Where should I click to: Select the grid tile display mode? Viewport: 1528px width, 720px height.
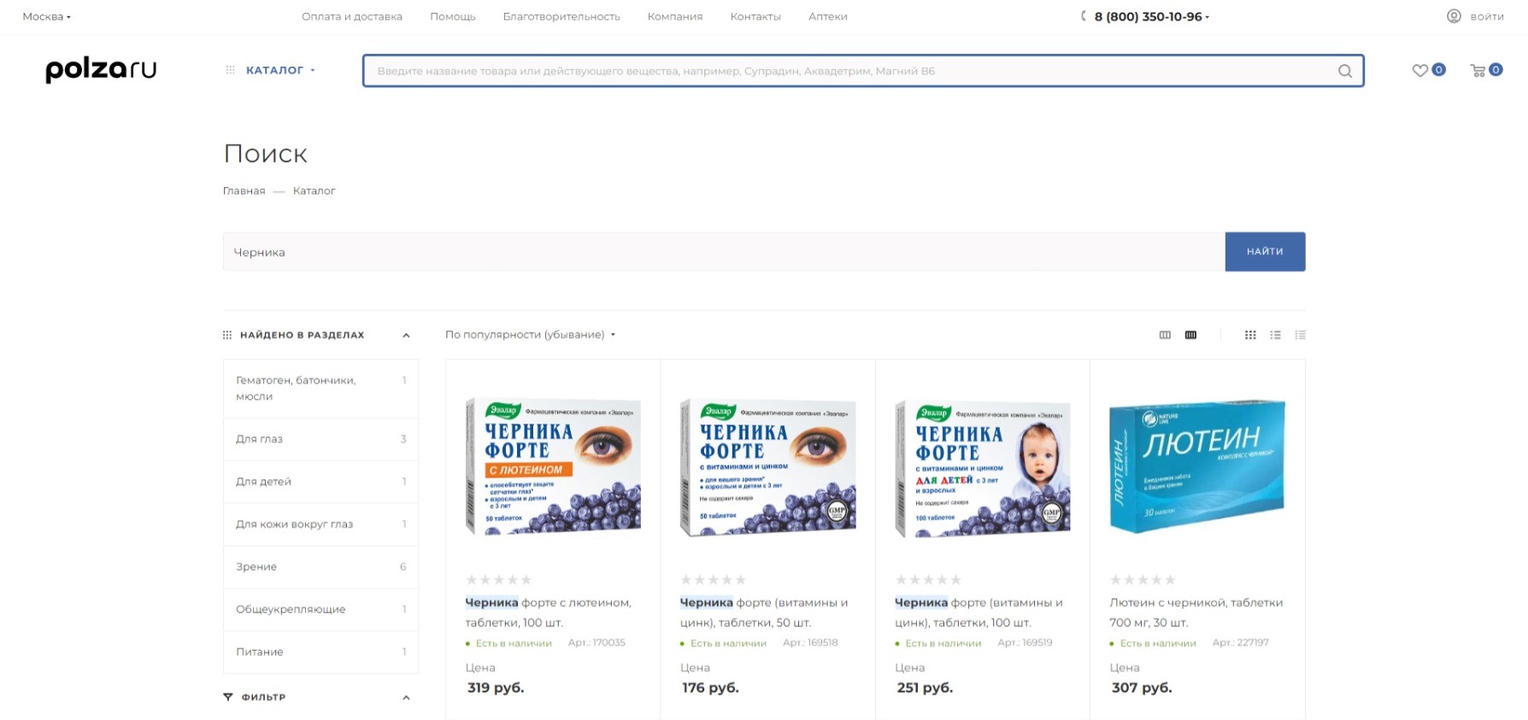coord(1250,335)
